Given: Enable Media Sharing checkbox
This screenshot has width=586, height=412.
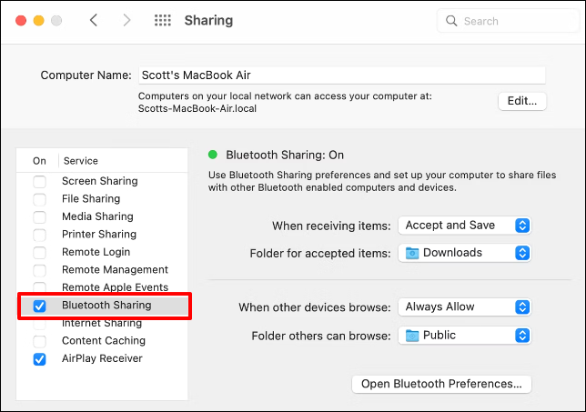Looking at the screenshot, I should coord(39,217).
